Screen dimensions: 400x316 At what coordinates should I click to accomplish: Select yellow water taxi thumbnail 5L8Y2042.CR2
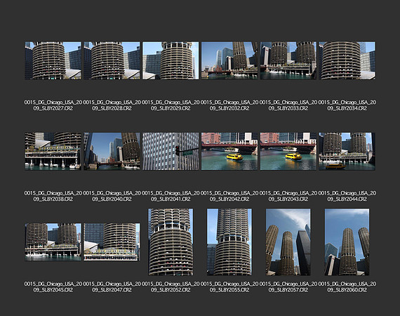[x=229, y=151]
